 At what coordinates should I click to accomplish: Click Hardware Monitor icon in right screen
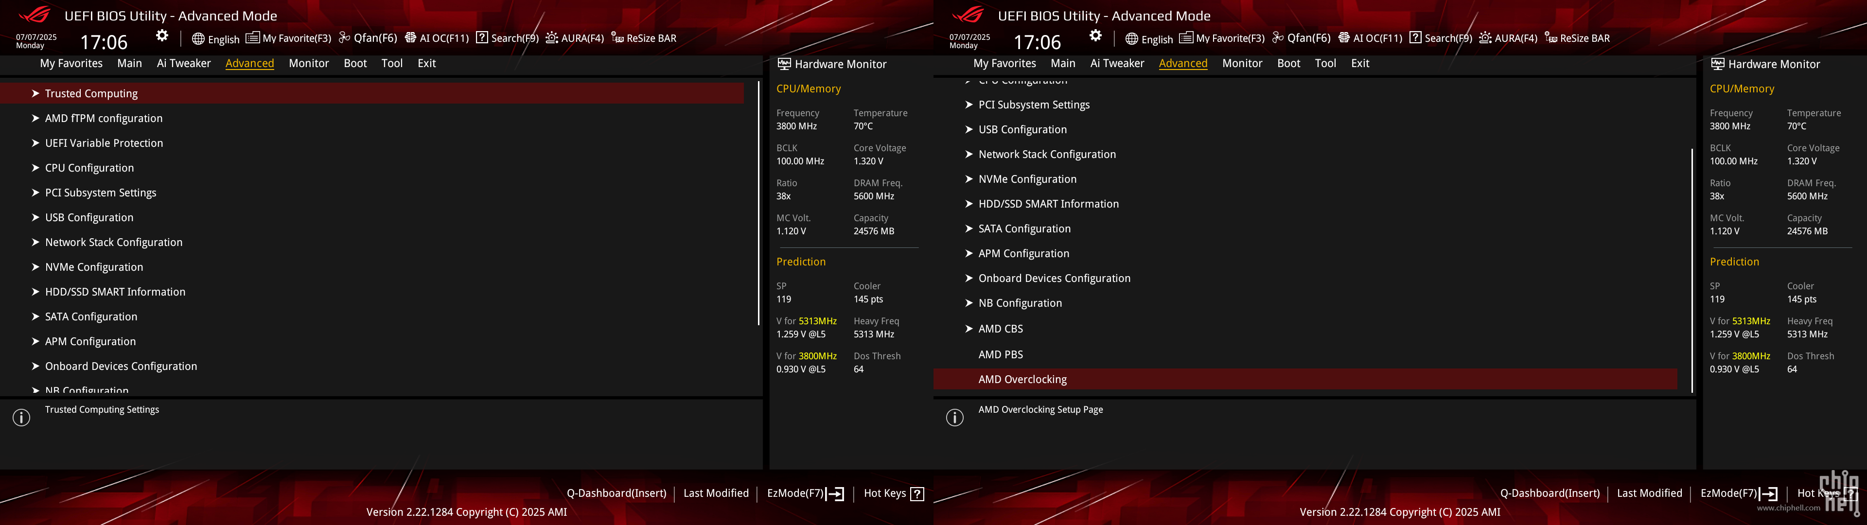[x=1717, y=64]
